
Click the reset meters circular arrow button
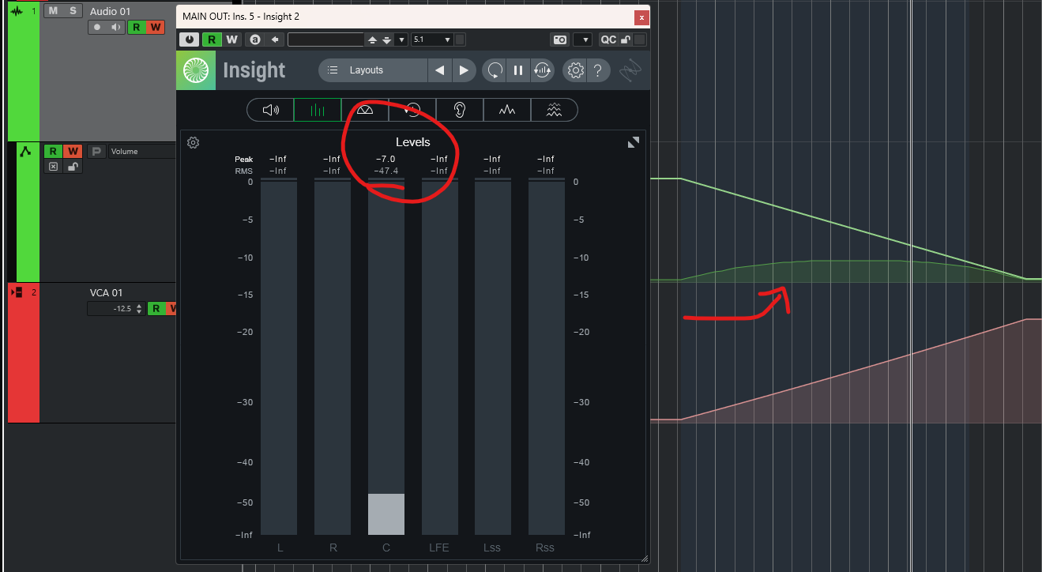[495, 70]
